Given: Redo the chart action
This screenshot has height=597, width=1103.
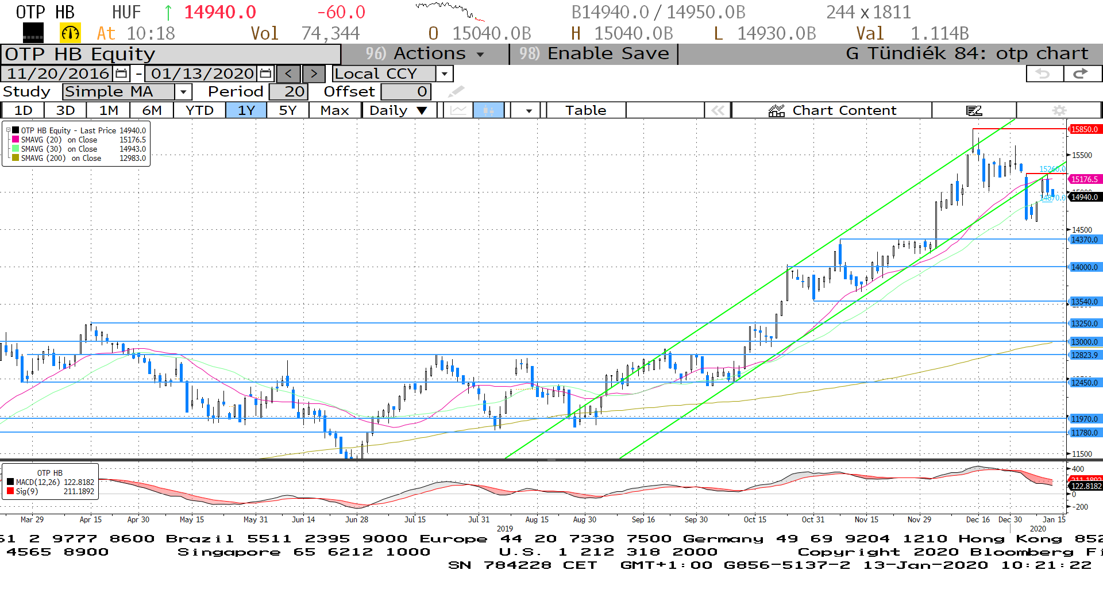Looking at the screenshot, I should (x=1082, y=74).
